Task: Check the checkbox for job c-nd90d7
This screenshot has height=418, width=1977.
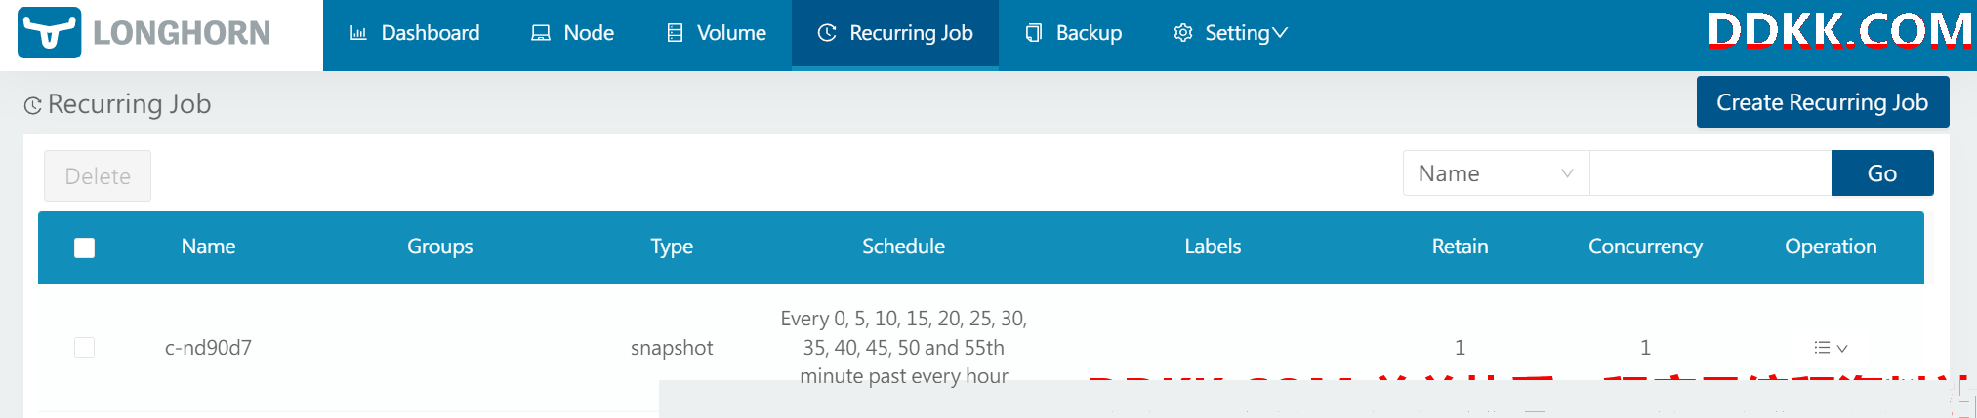Action: [x=85, y=348]
